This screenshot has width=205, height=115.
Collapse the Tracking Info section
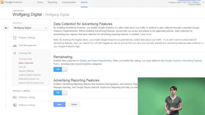click(25, 53)
